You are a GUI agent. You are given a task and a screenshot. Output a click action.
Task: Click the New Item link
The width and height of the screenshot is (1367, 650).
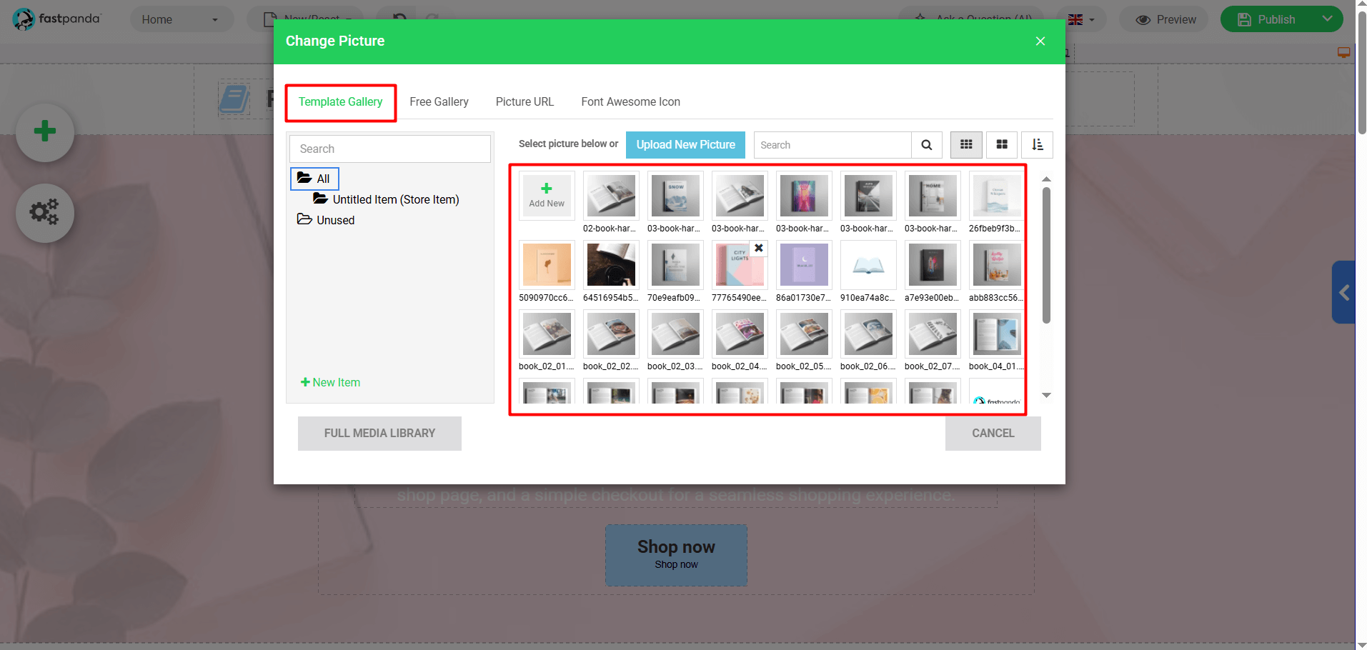click(330, 382)
